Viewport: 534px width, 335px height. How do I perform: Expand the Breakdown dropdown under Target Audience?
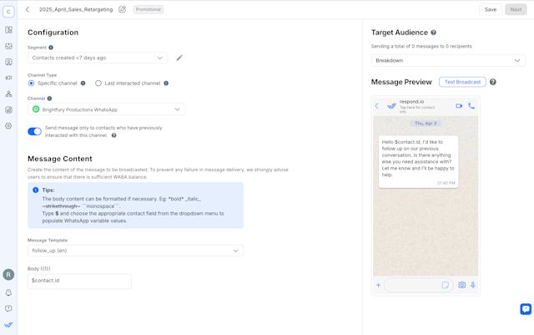click(x=448, y=60)
